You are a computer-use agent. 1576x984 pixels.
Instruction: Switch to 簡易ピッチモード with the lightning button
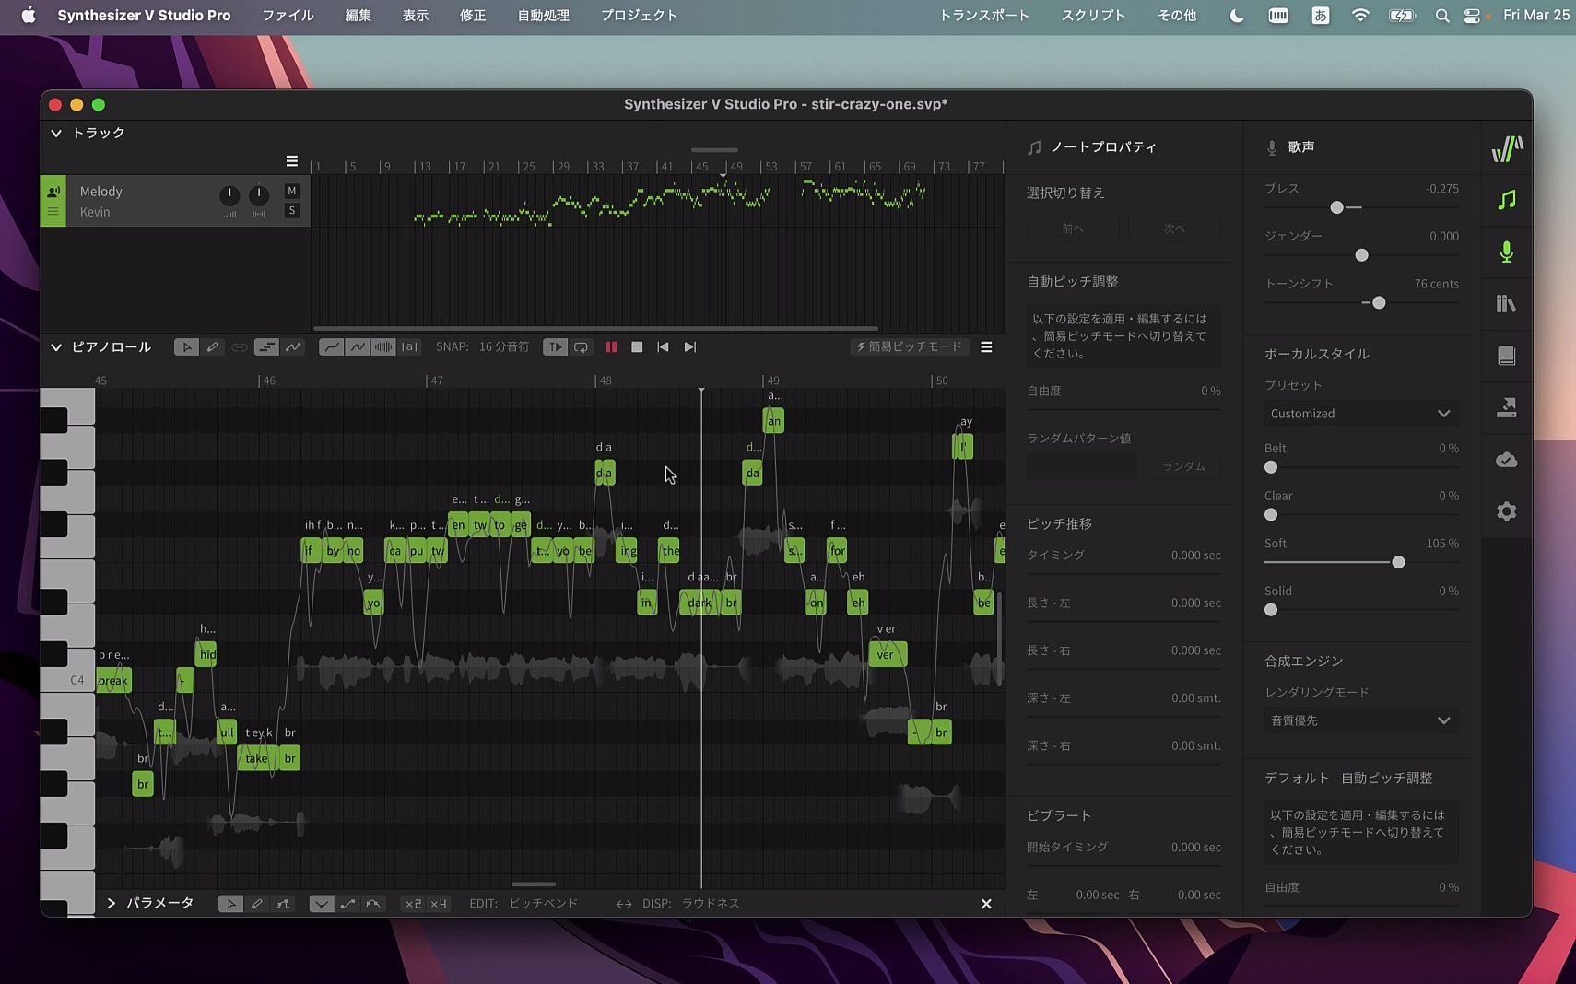[x=909, y=346]
